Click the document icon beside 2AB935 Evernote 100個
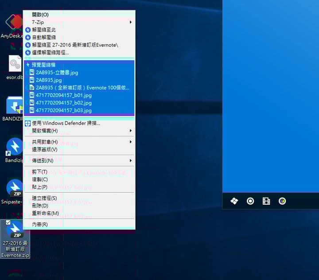319x280 pixels. click(32, 88)
